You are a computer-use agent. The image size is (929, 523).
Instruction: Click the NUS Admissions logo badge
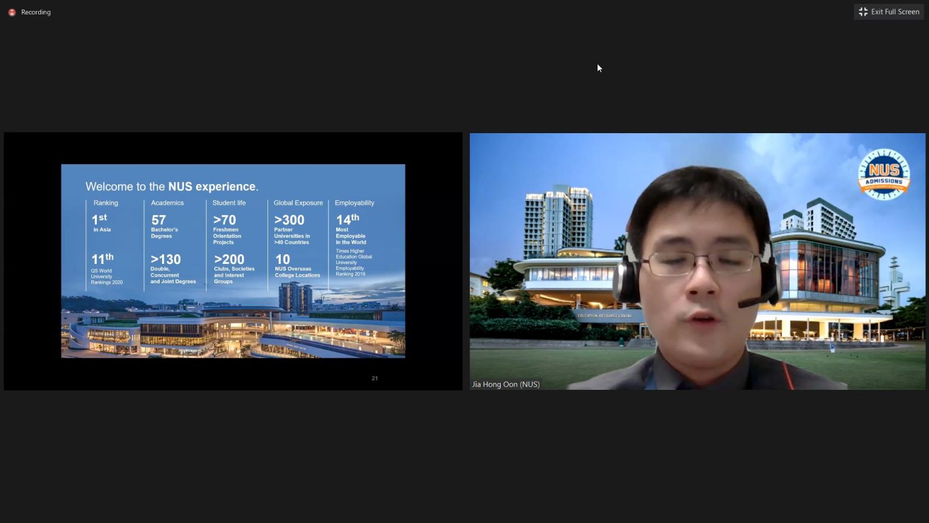[884, 174]
